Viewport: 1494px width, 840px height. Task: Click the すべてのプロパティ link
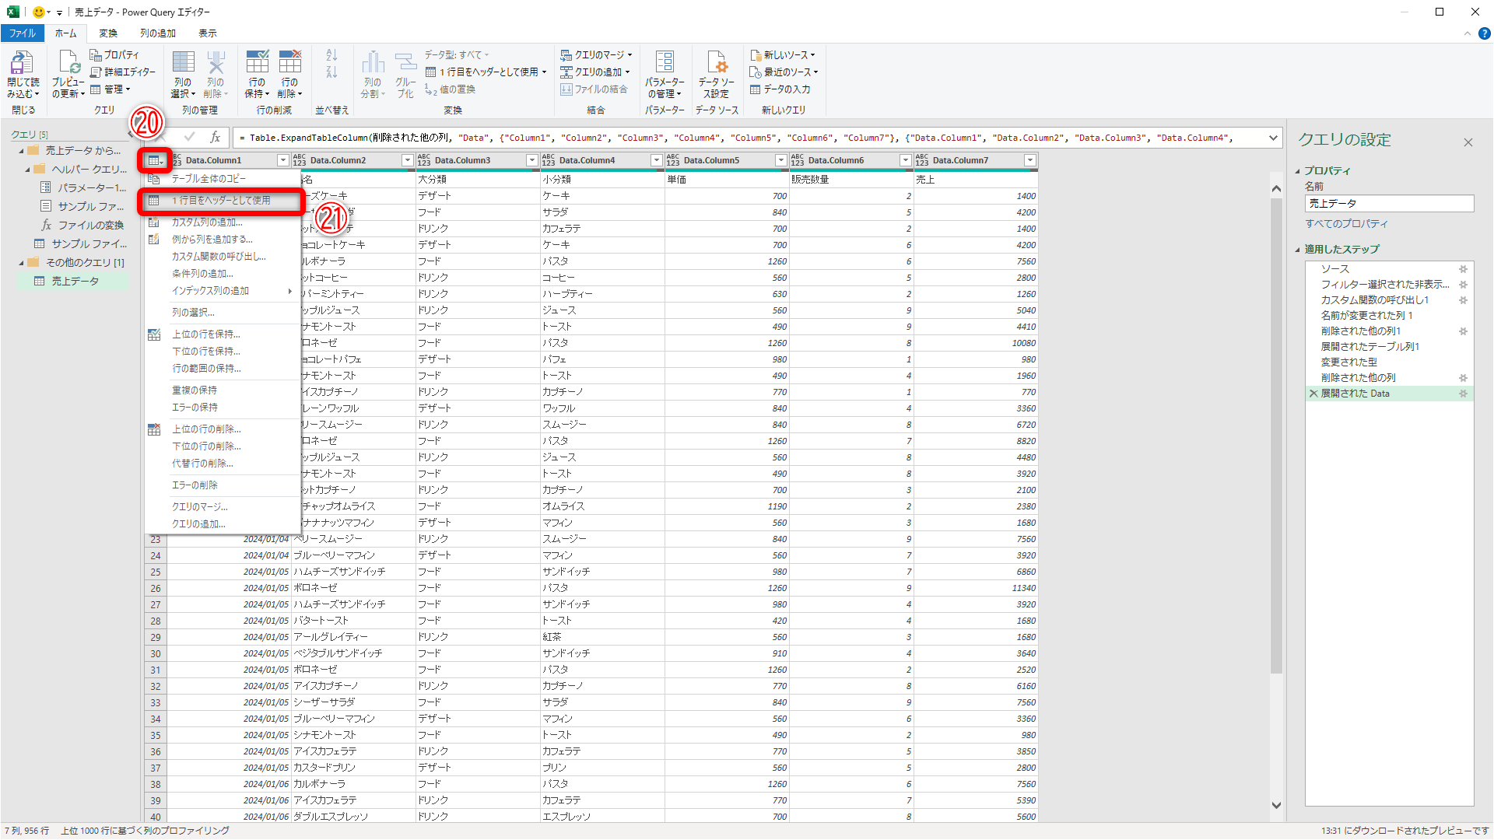pos(1346,224)
